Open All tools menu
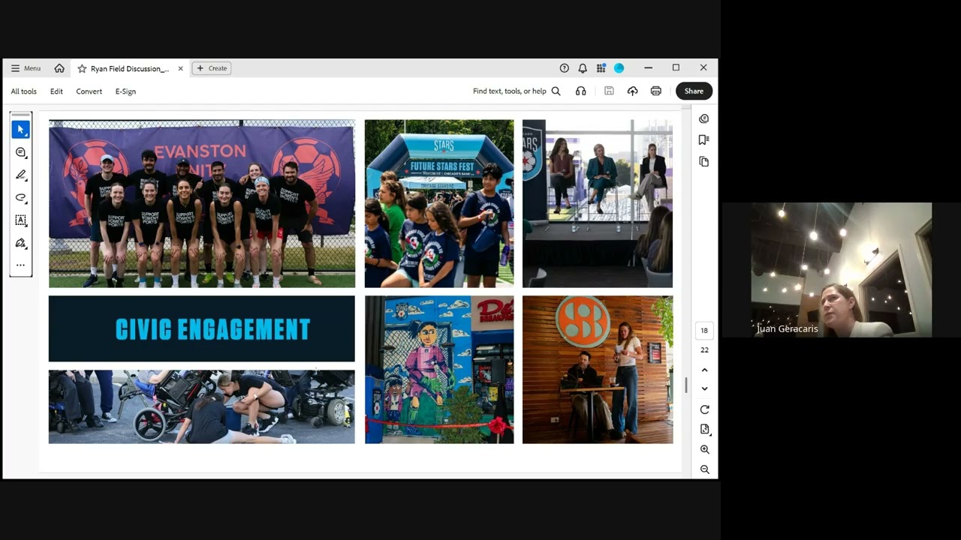The image size is (961, 540). 23,91
